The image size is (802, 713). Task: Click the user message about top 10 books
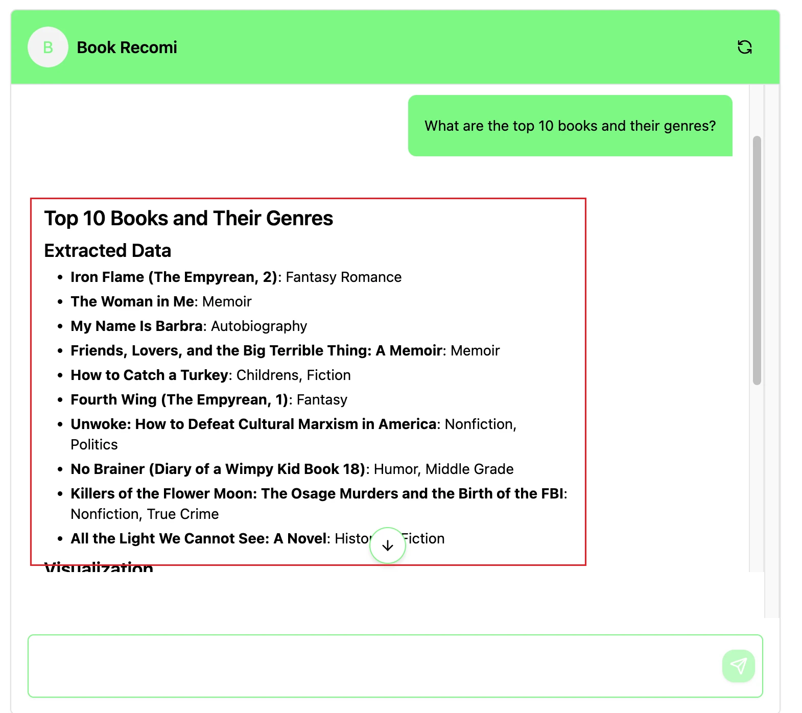click(x=570, y=126)
